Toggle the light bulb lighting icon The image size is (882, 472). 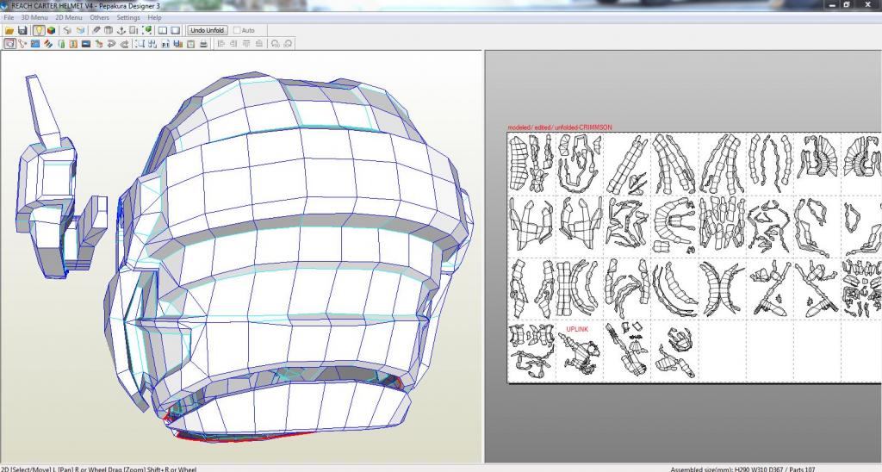pyautogui.click(x=39, y=30)
